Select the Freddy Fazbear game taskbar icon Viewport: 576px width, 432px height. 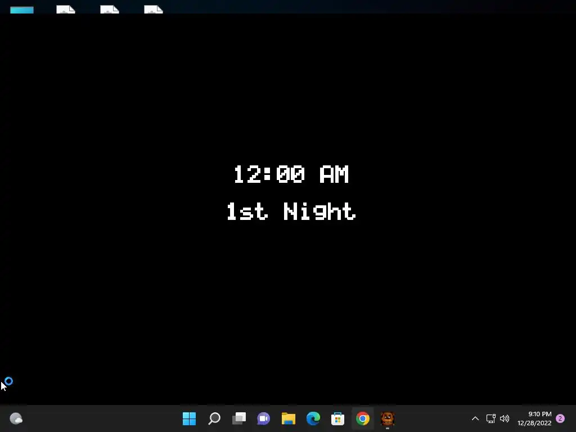pos(387,418)
